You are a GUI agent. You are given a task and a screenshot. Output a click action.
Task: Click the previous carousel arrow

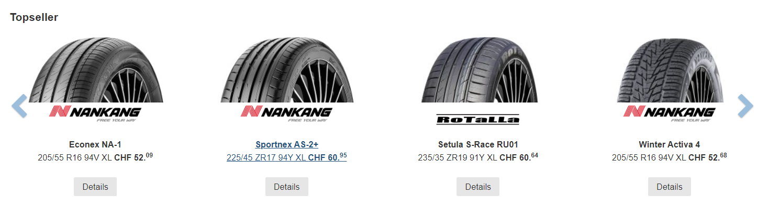[19, 106]
